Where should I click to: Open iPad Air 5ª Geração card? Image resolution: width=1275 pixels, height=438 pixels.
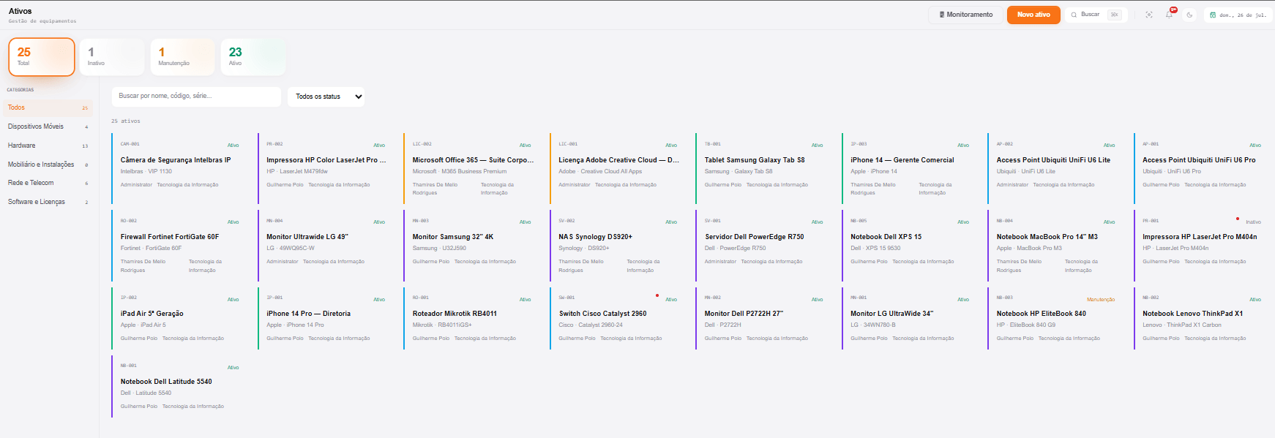[x=180, y=318]
